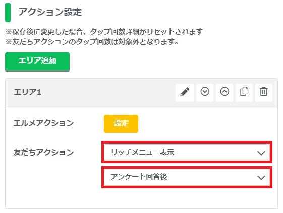Click the アクション設定 section heading
283x213 pixels.
point(50,12)
